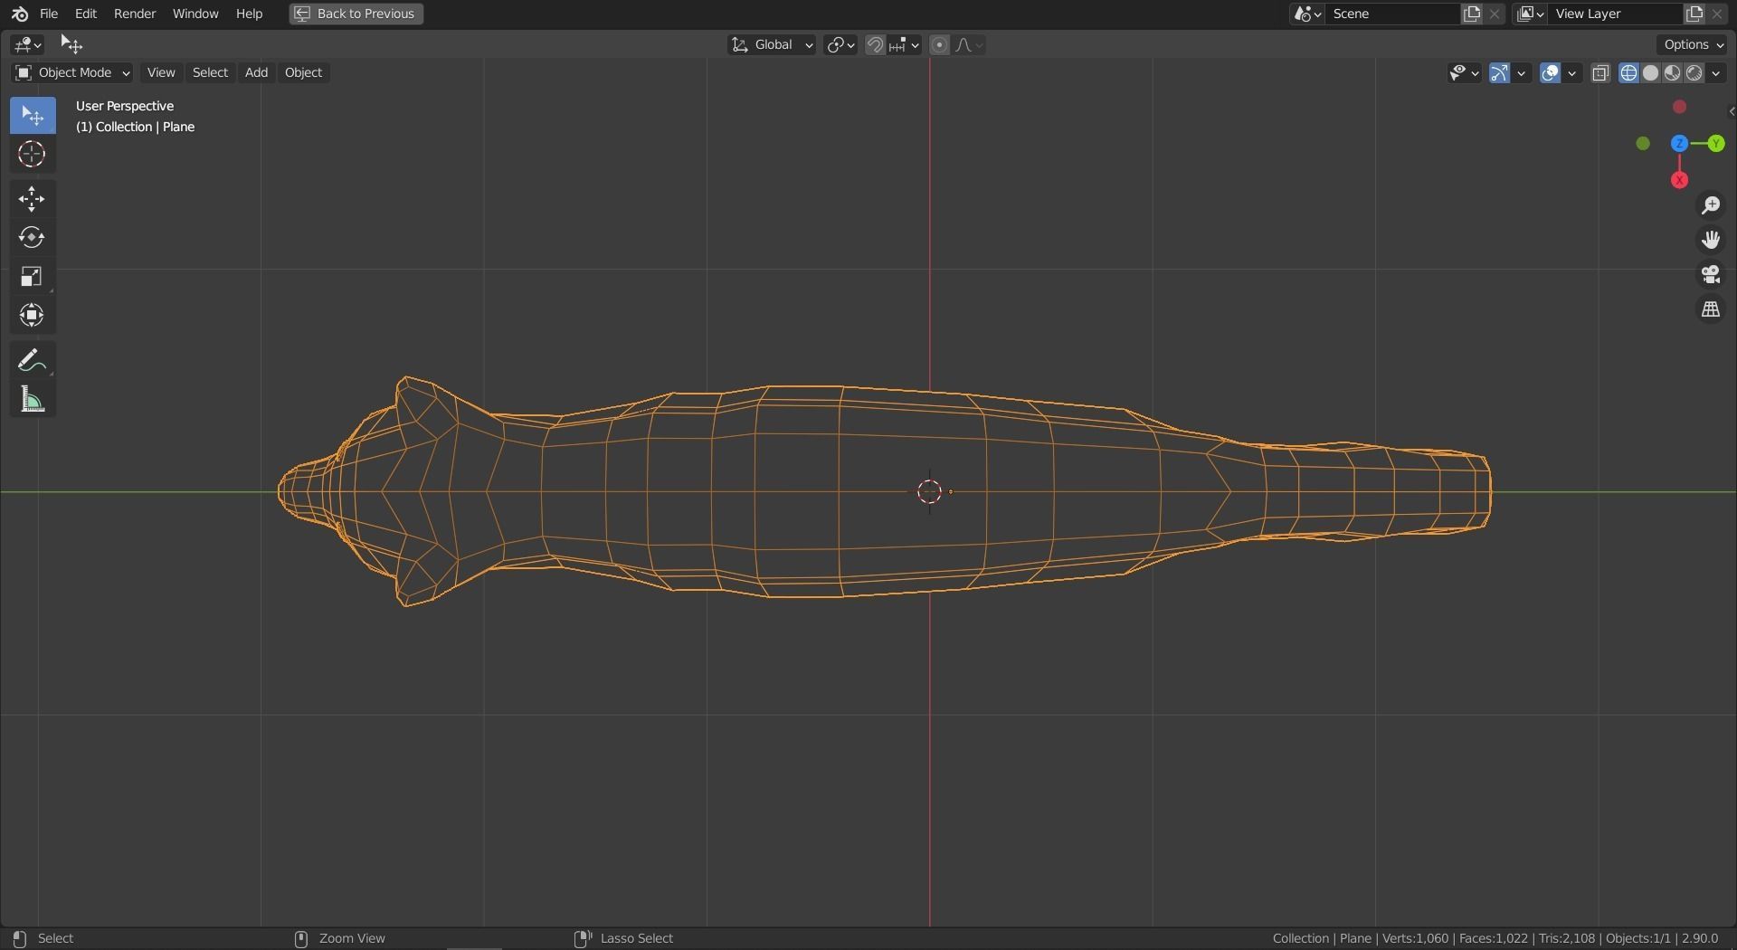Switch to Rendered viewport shading

1694,73
